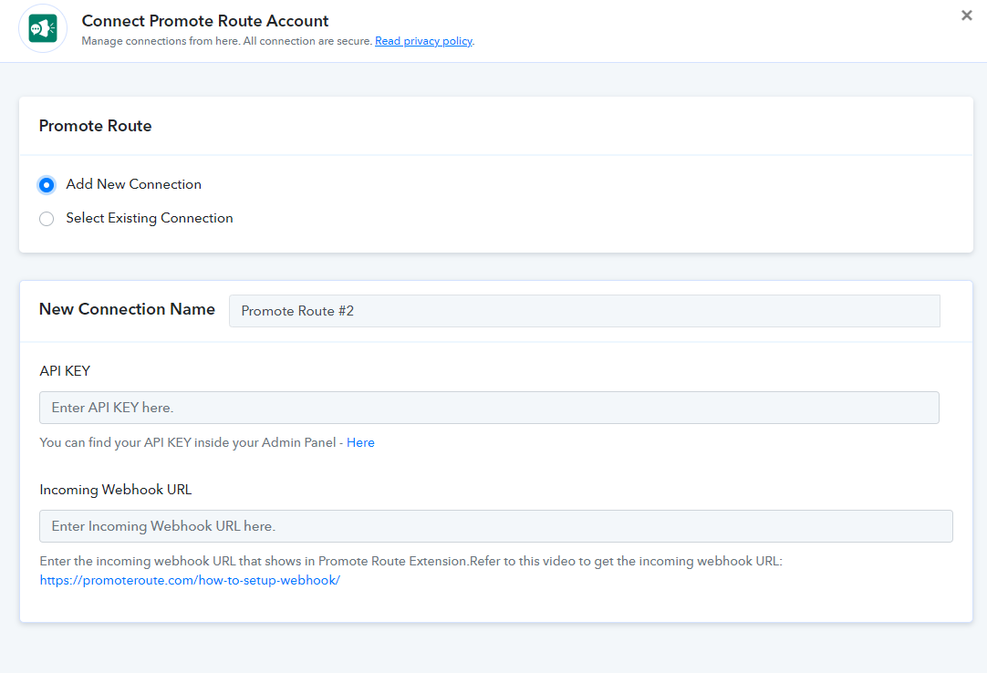Click the Promote Route megaphone app icon
Screen dimensions: 987x673
pos(43,29)
